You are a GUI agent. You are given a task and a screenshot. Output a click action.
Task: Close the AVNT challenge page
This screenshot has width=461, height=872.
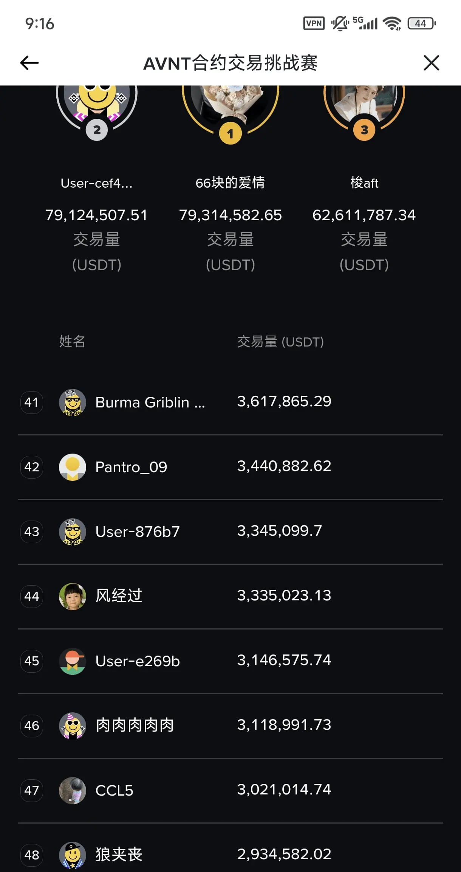(431, 63)
